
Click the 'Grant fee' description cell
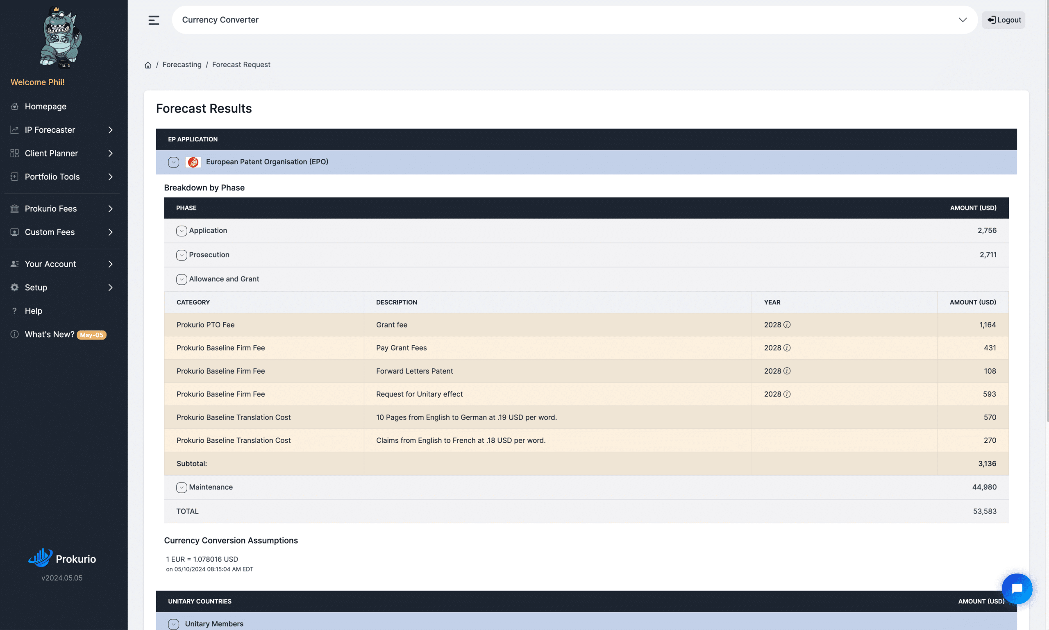pos(558,325)
